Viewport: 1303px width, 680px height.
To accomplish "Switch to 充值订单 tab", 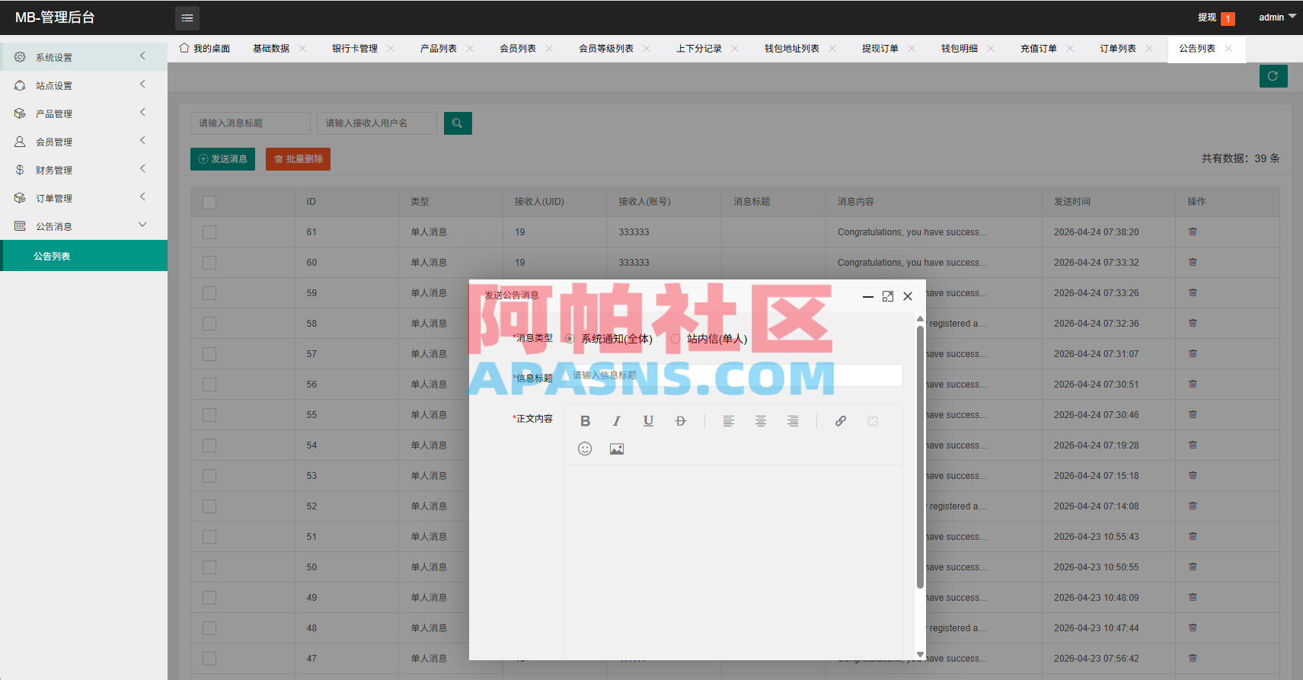I will click(1039, 49).
